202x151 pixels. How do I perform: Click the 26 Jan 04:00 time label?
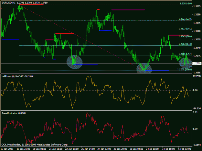(88, 149)
